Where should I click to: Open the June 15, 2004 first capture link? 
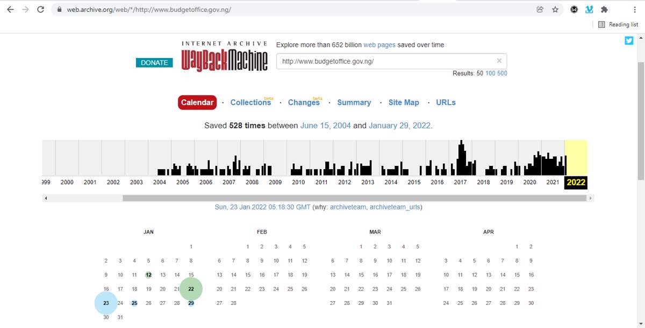point(326,126)
